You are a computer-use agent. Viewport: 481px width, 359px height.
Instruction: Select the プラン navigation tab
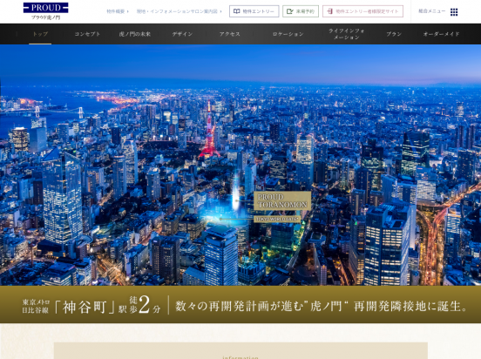click(x=394, y=34)
